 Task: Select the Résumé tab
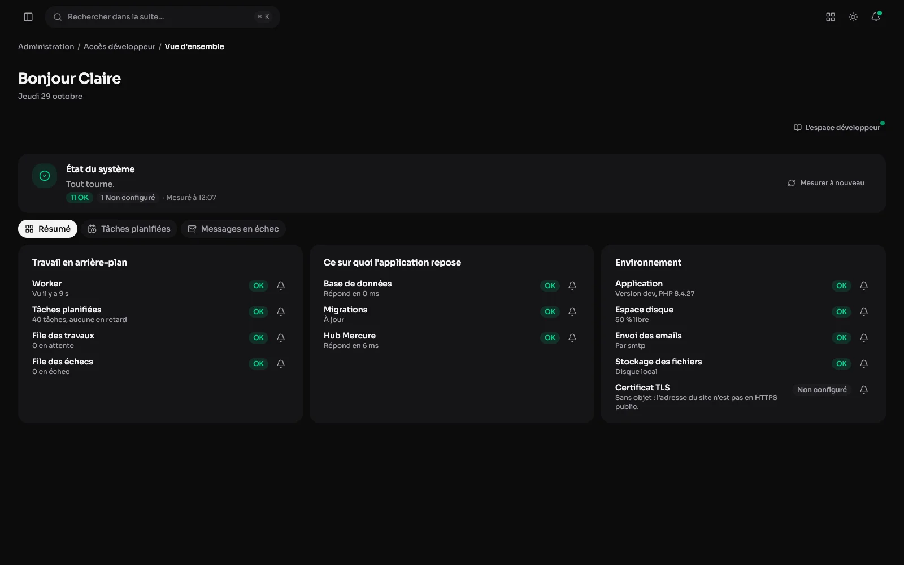(x=48, y=229)
